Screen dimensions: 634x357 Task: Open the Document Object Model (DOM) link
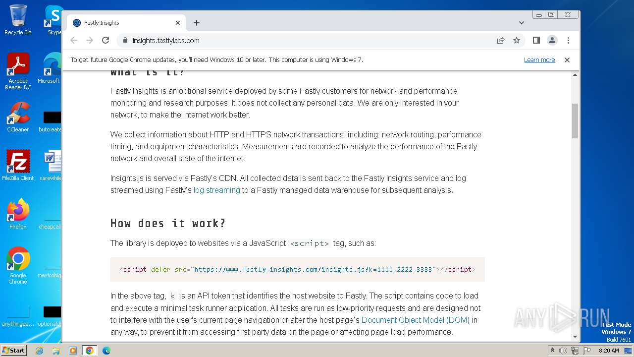click(415, 320)
